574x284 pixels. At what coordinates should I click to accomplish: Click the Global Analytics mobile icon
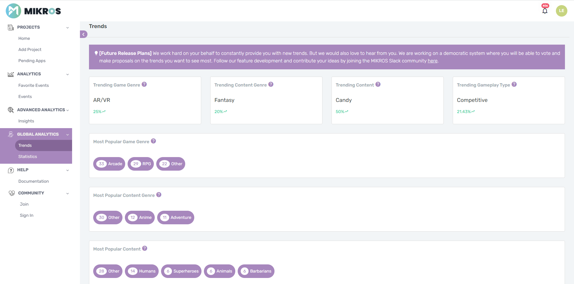coord(11,134)
